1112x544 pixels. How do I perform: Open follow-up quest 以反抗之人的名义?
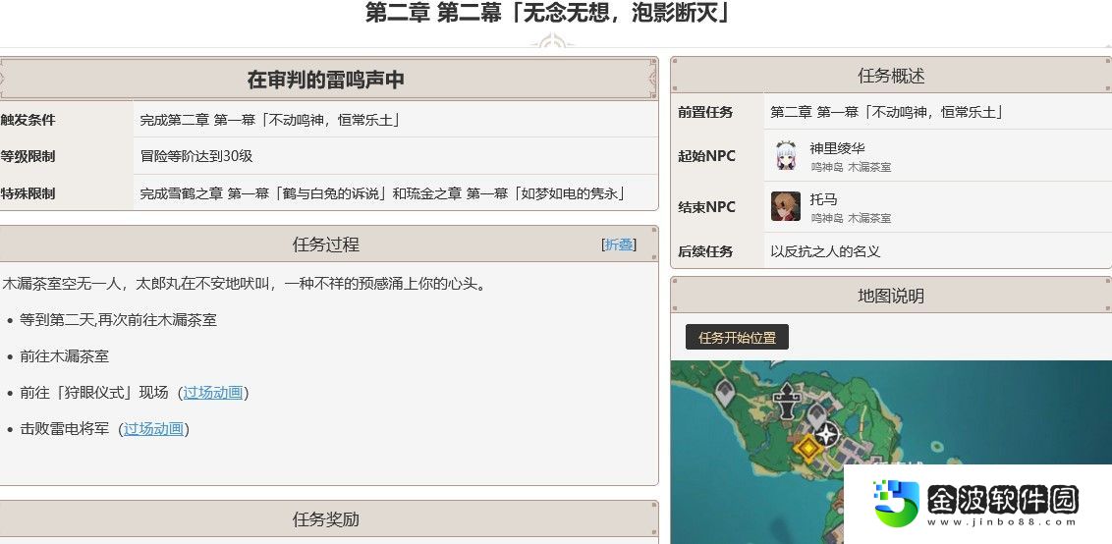coord(825,251)
